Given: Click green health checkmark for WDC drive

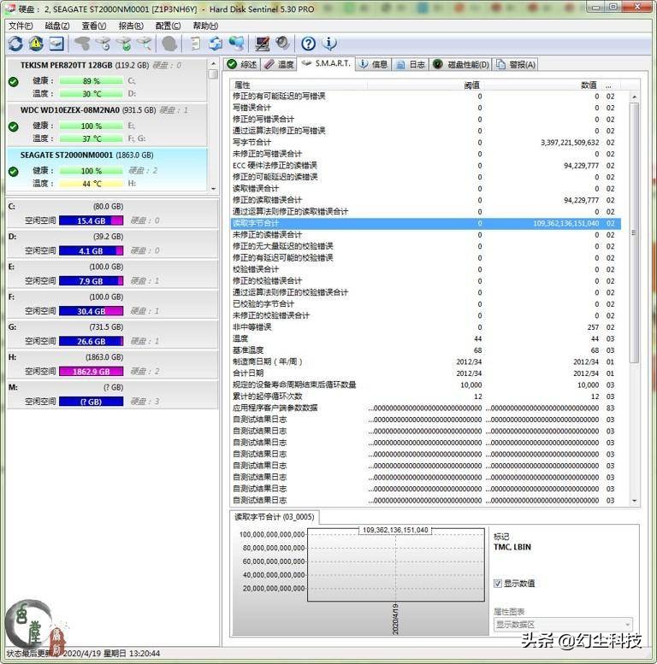Looking at the screenshot, I should pyautogui.click(x=14, y=126).
